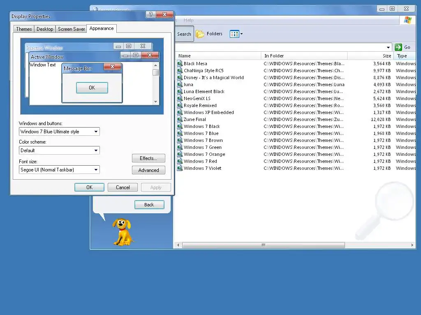Switch to the Desktop tab
Screen dimensions: 421x315
pyautogui.click(x=45, y=29)
